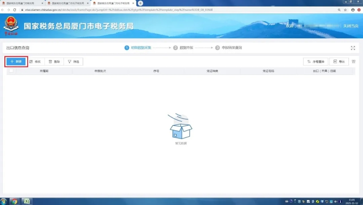Click 关闭当页 to close current page

point(350,26)
